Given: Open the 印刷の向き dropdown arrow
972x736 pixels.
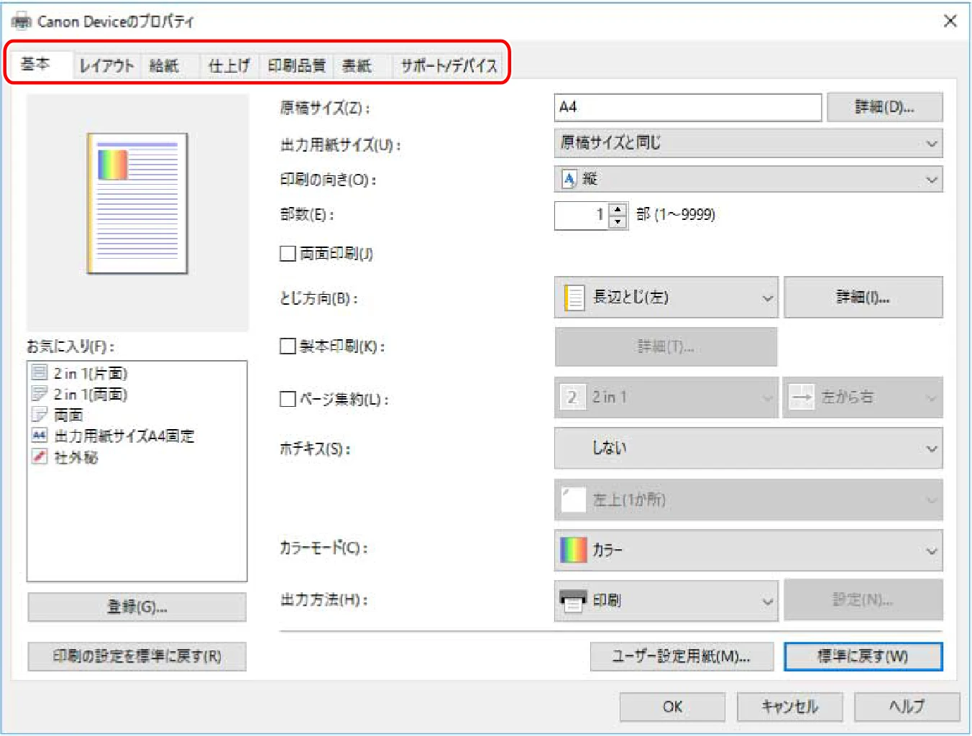Looking at the screenshot, I should (x=932, y=179).
